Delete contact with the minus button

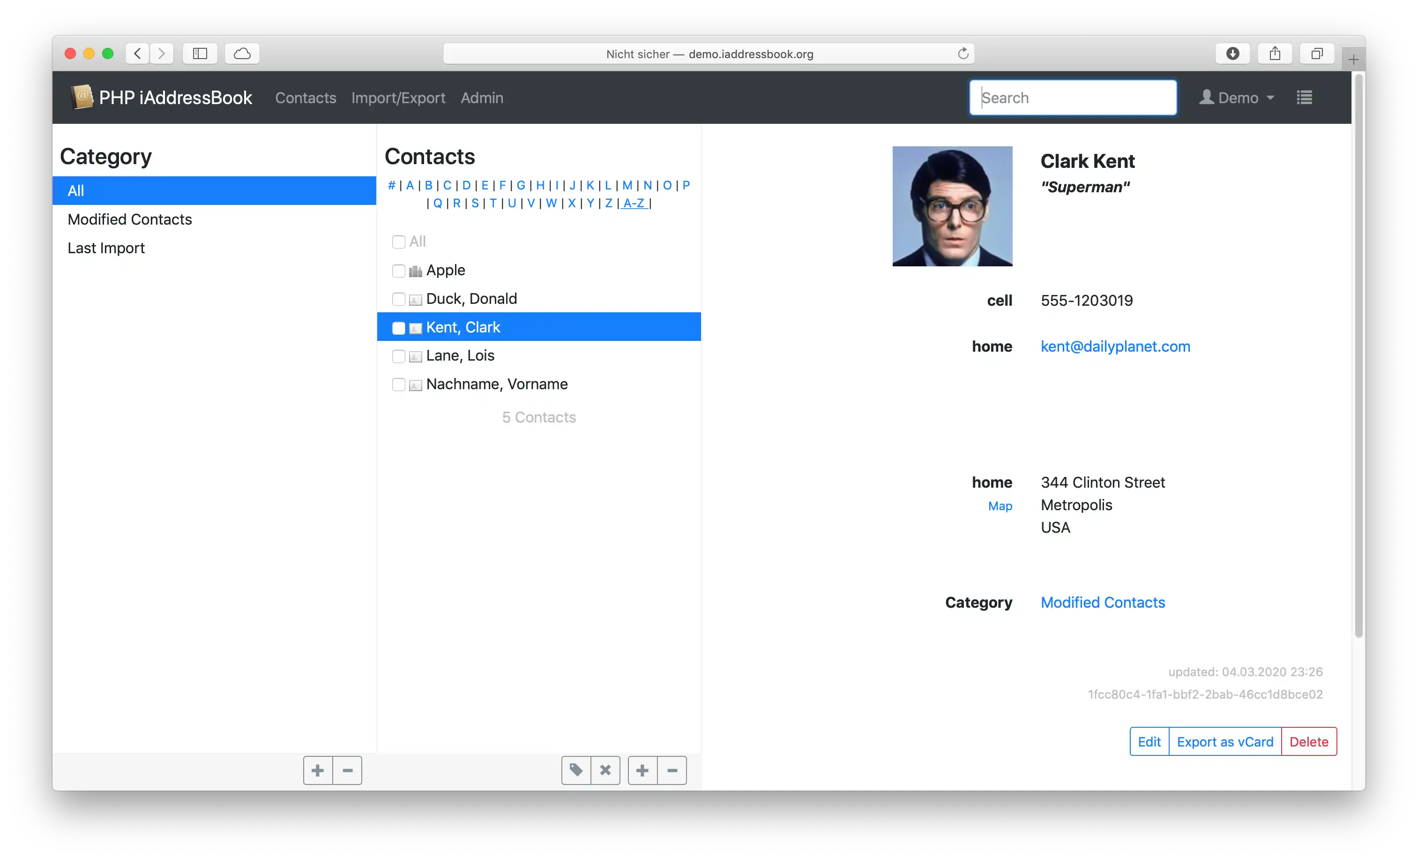672,770
